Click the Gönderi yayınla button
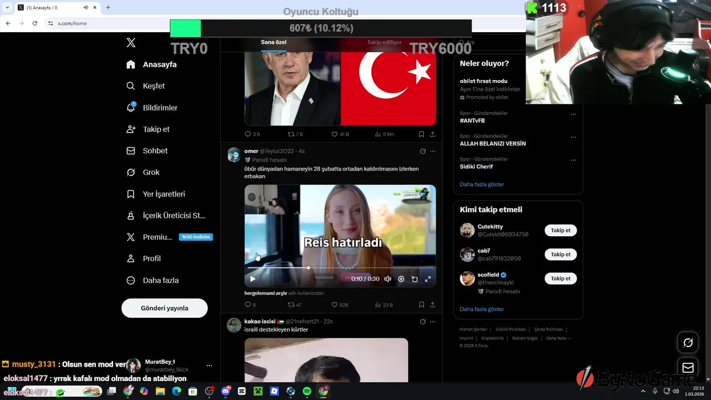 [164, 308]
